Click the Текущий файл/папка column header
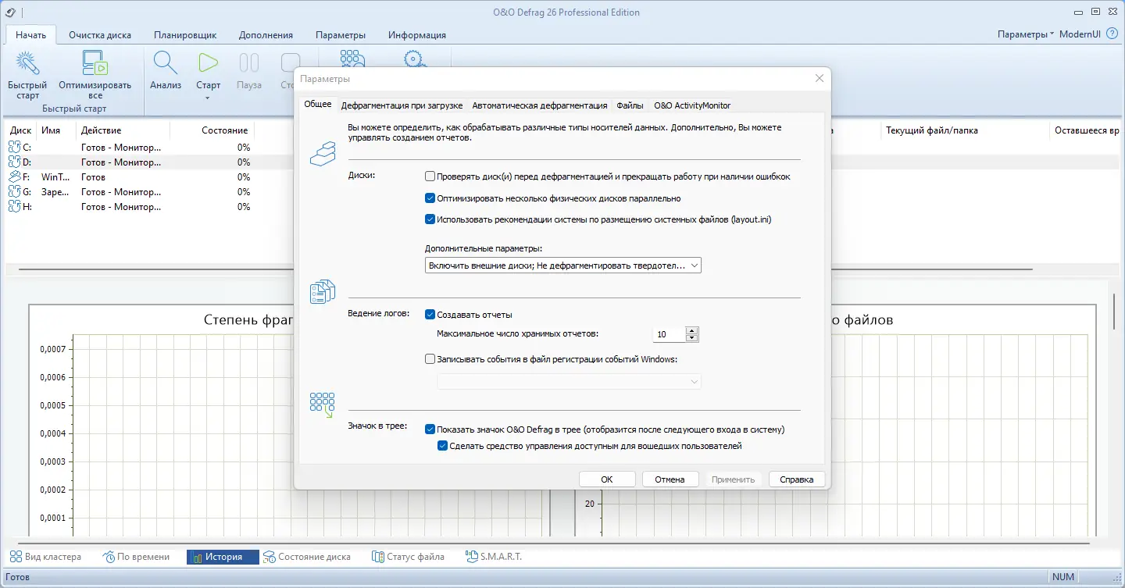This screenshot has height=588, width=1125. click(x=932, y=130)
